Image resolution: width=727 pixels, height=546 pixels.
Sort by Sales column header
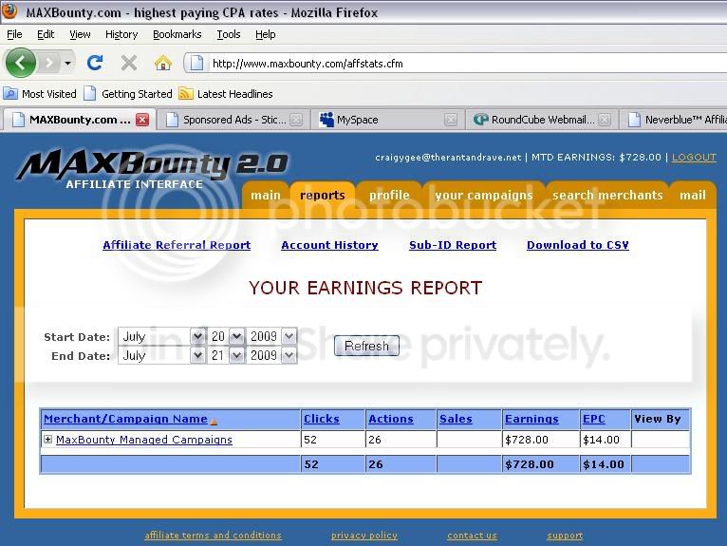click(456, 419)
